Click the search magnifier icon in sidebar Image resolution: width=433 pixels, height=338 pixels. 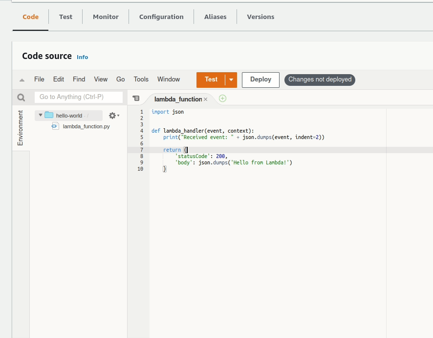tap(21, 98)
